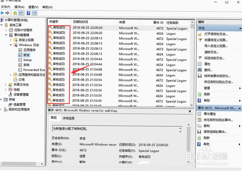Expand the 自定义视图 node
The image size is (242, 171).
11,40
